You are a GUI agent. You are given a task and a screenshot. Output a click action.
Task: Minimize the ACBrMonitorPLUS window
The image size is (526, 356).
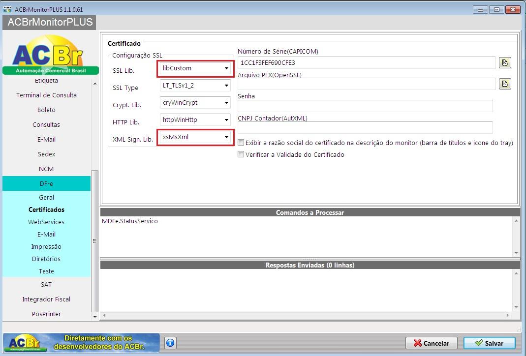tap(481, 10)
